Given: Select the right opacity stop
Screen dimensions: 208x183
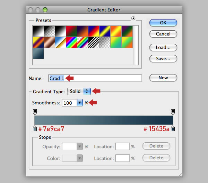Looking at the screenshot, I should (x=173, y=112).
